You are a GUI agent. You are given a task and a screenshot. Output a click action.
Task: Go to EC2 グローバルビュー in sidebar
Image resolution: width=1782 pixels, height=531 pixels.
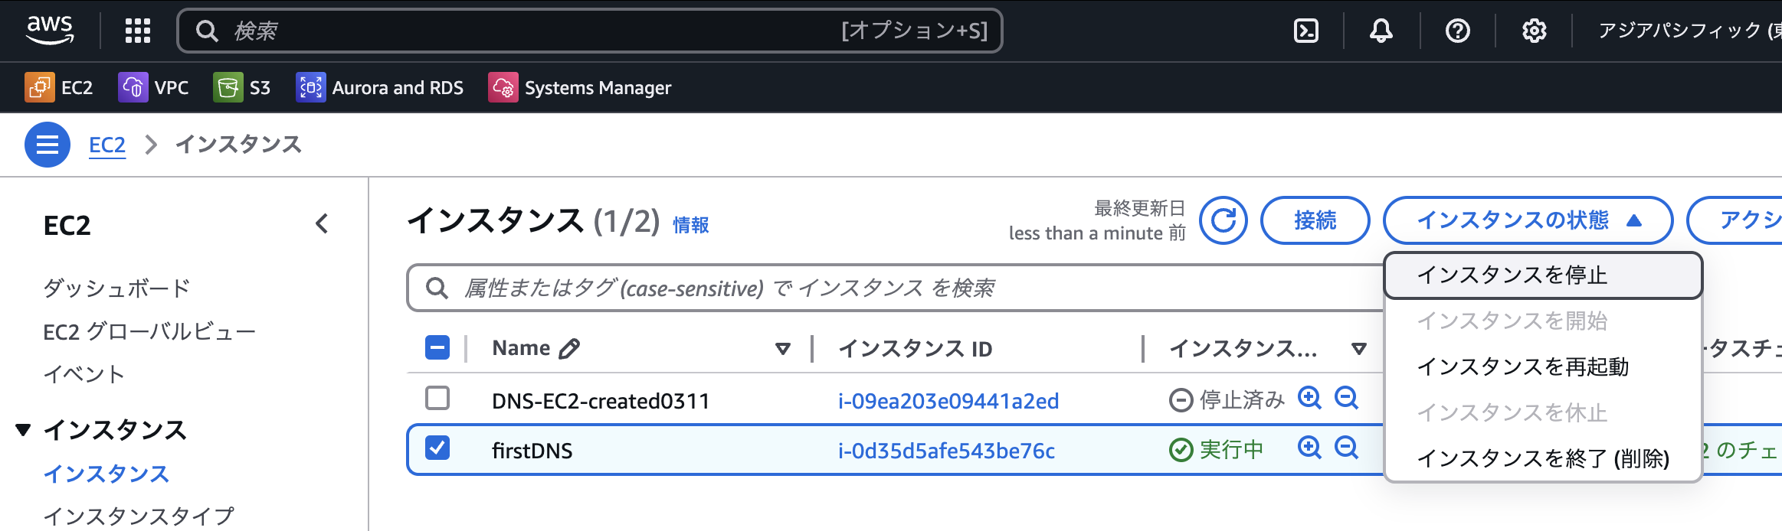(x=149, y=332)
